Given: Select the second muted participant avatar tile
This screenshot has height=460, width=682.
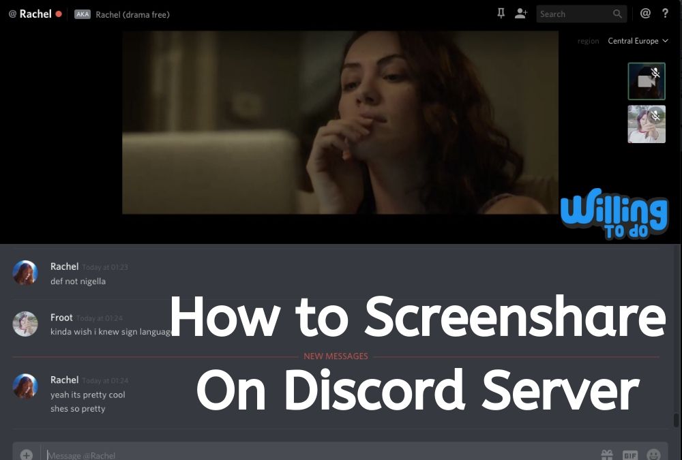Looking at the screenshot, I should coord(647,124).
